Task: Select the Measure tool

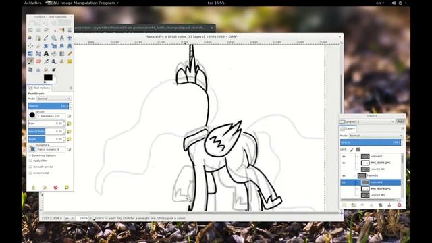Action: 61,38
